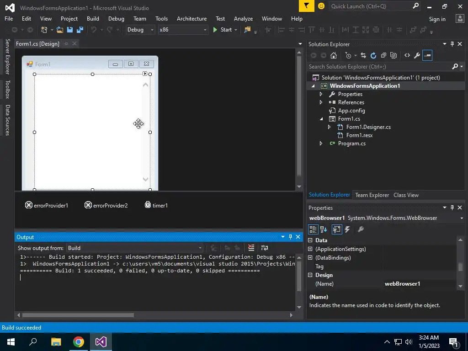Image resolution: width=468 pixels, height=351 pixels.
Task: Switch to the Class View tab
Action: coord(406,195)
